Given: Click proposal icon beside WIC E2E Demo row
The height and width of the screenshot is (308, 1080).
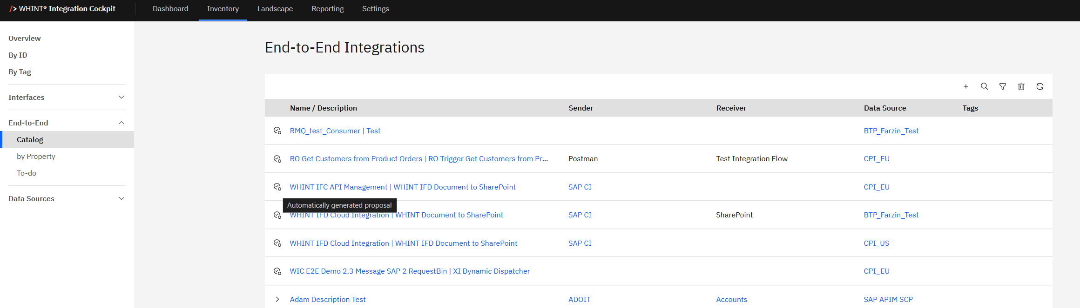Looking at the screenshot, I should (x=277, y=271).
